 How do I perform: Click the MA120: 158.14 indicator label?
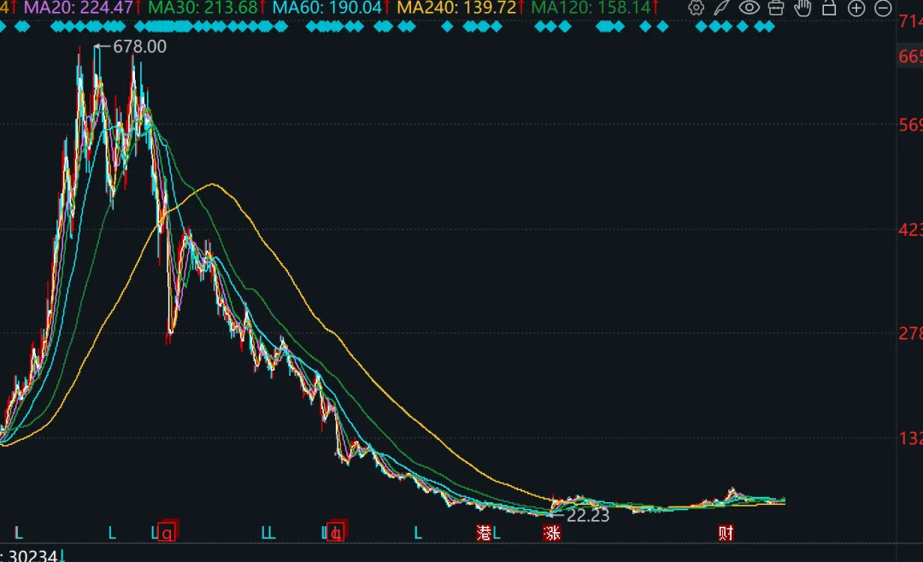coord(591,8)
